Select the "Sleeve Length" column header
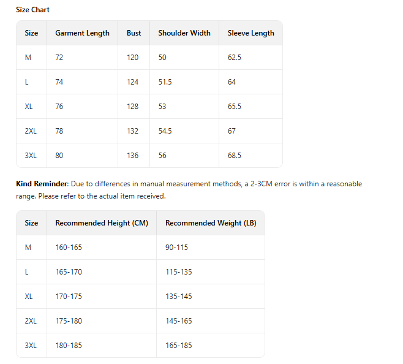Screen dimensions: 403x364 coord(250,33)
